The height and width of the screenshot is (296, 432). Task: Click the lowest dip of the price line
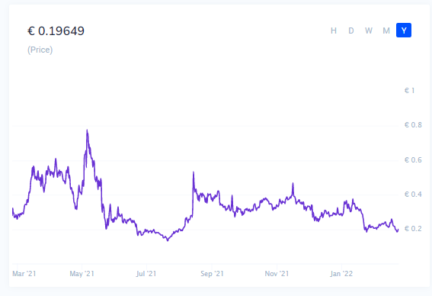click(x=168, y=240)
